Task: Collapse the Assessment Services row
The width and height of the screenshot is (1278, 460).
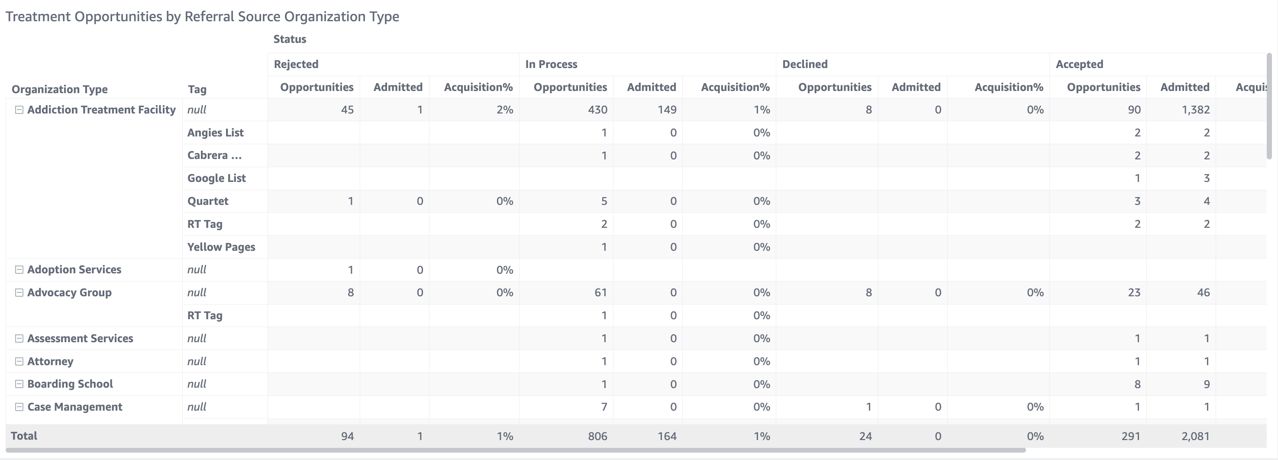Action: pos(19,338)
